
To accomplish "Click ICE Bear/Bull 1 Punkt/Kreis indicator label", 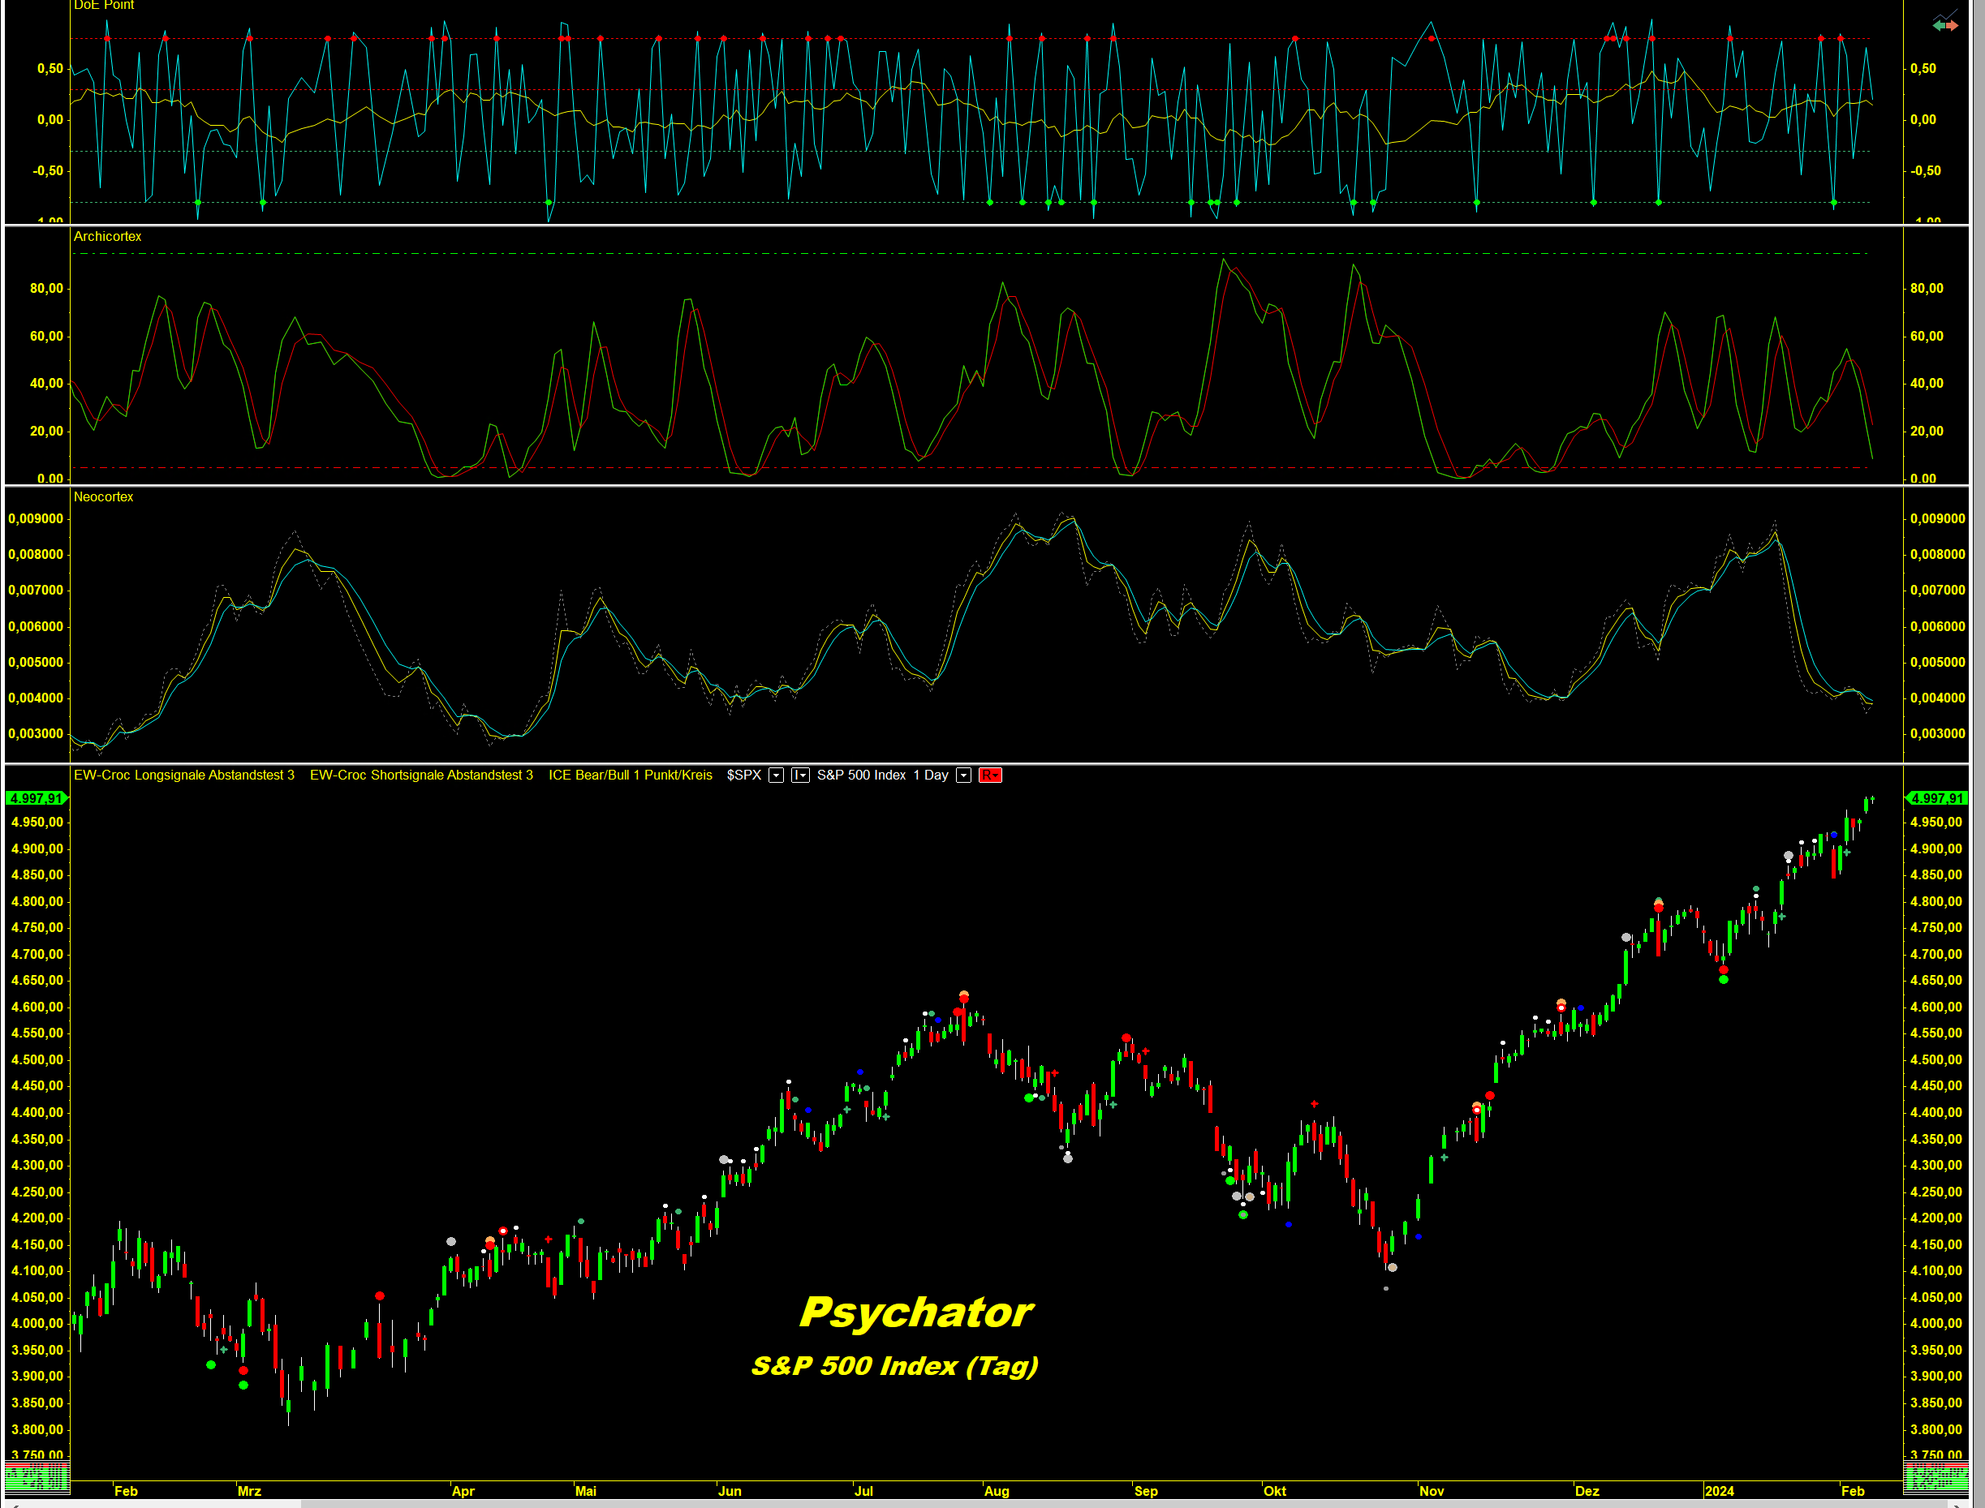I will (631, 775).
